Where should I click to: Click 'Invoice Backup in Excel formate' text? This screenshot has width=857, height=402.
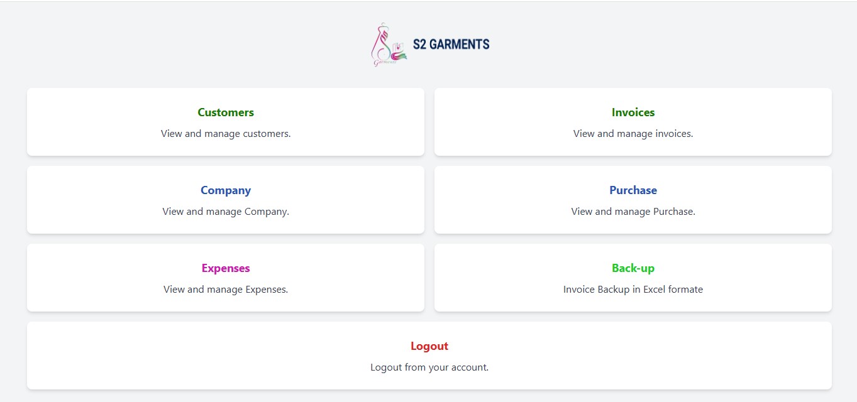coord(633,289)
